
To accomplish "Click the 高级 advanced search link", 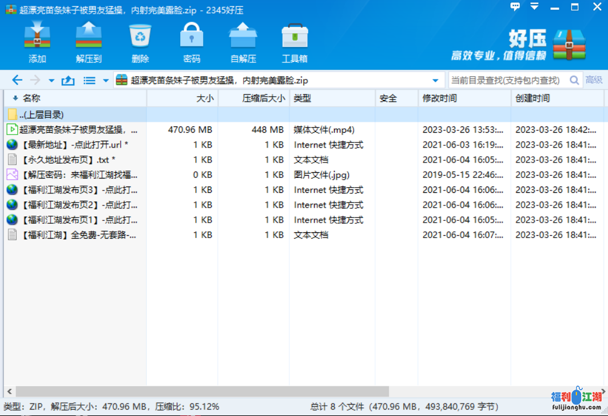I will tap(594, 80).
